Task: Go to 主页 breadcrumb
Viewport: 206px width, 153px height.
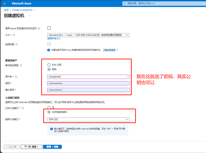Action: coord(6,10)
